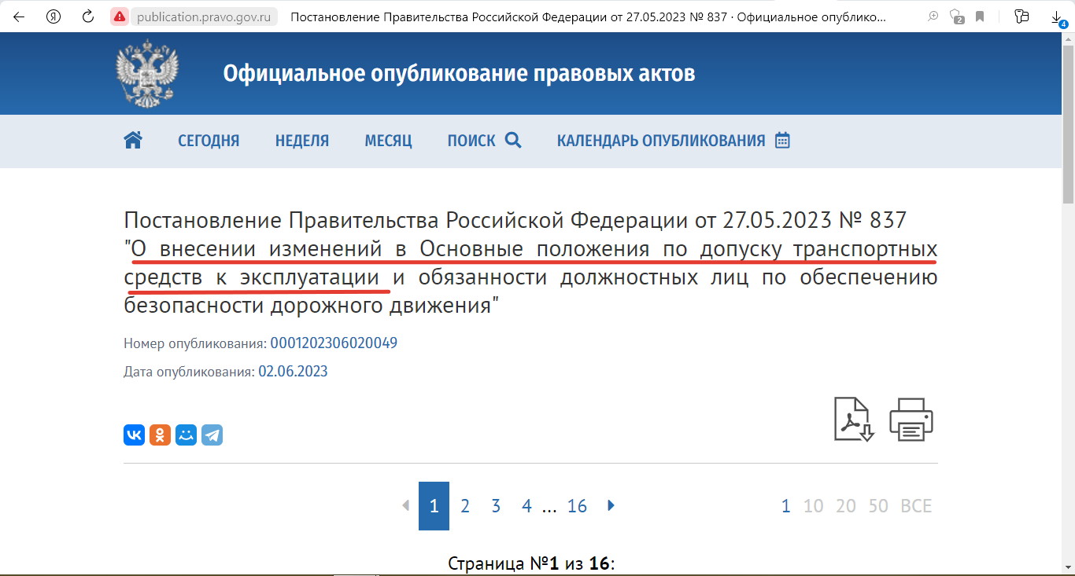Open ПОИСК using the magnifier icon
This screenshot has height=576, width=1075.
click(x=514, y=140)
